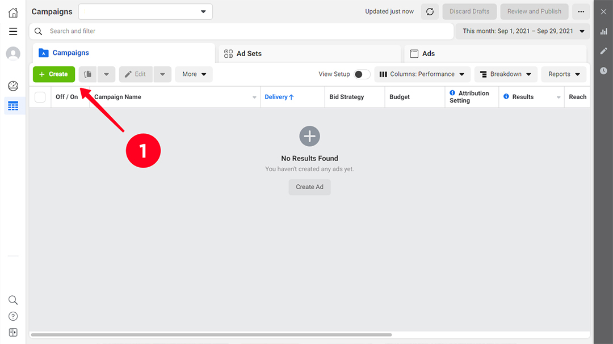Image resolution: width=613 pixels, height=344 pixels.
Task: Open the three-dots options menu
Action: [581, 12]
